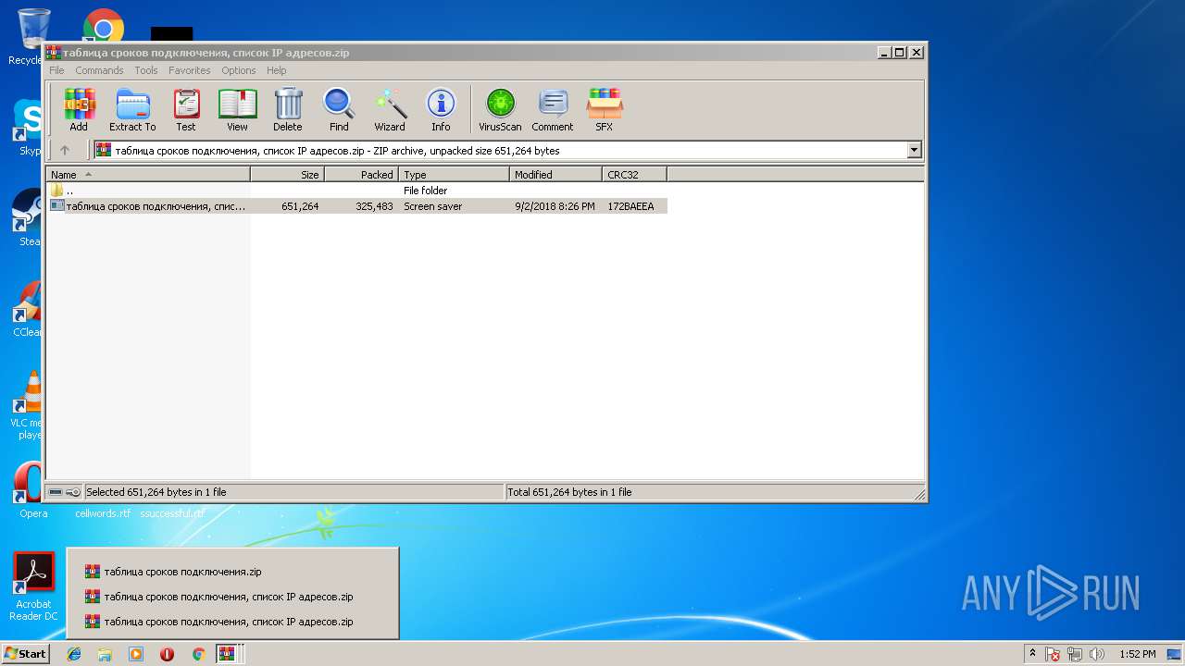Select the parent folder '..' row
The width and height of the screenshot is (1185, 666).
pos(356,191)
